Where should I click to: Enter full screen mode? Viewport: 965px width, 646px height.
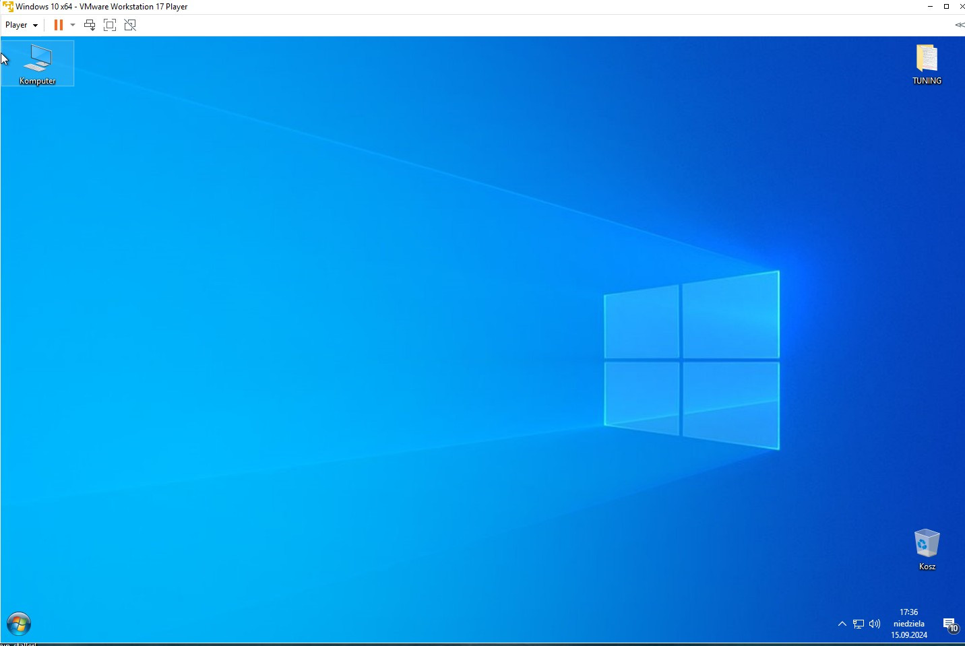click(x=110, y=25)
